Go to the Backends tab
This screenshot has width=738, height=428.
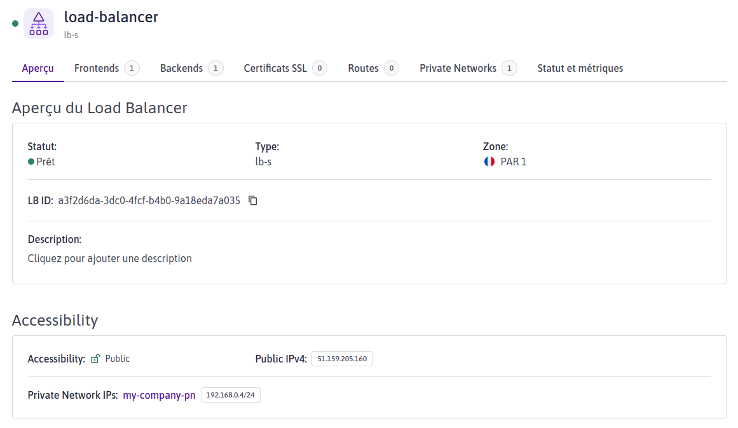click(x=181, y=68)
